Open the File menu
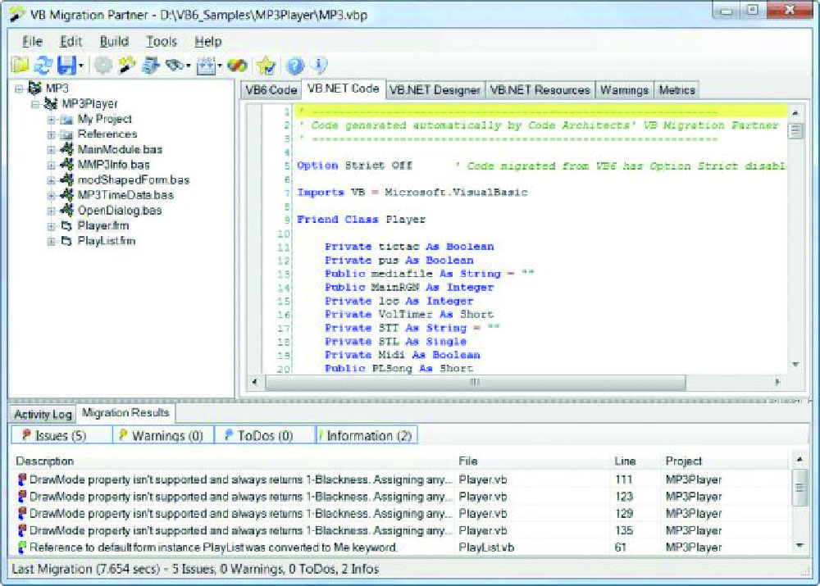The image size is (820, 586). [x=33, y=41]
